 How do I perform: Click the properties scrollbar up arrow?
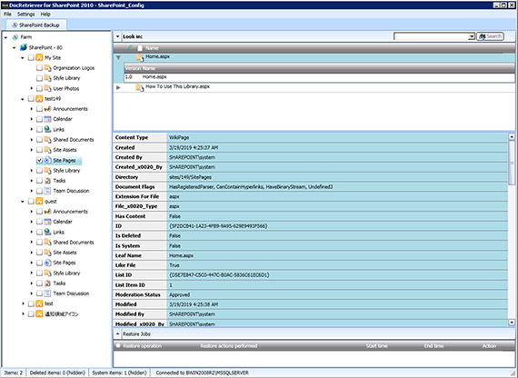[x=512, y=136]
